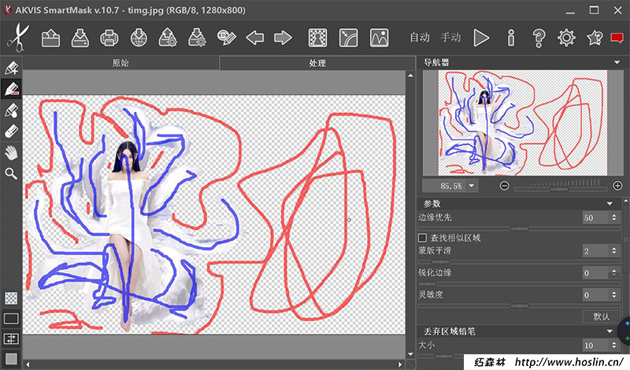The image size is (630, 370).
Task: Load strokes preset icon with gear upload
Action: [168, 38]
